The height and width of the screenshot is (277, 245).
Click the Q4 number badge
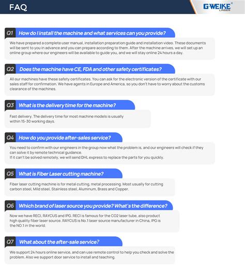tap(10, 137)
